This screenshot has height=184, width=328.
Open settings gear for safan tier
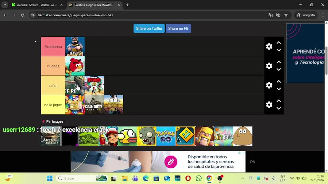(269, 85)
